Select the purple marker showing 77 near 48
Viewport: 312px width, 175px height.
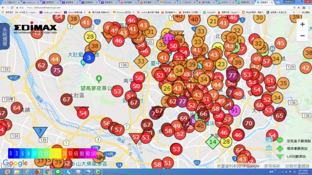(x=232, y=75)
